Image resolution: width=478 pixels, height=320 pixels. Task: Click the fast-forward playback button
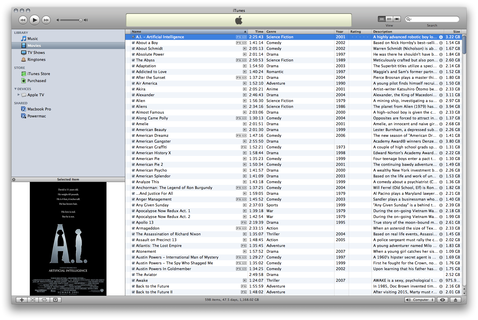(46, 20)
